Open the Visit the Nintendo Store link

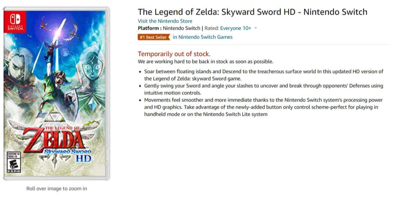(165, 21)
